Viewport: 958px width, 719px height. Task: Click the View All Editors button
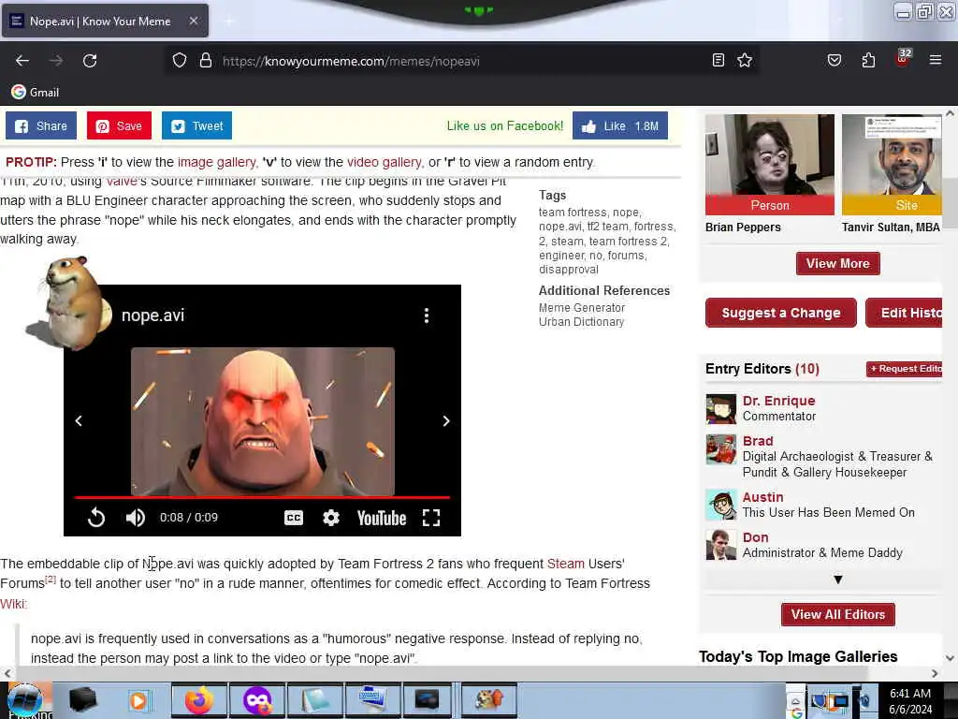click(x=837, y=614)
